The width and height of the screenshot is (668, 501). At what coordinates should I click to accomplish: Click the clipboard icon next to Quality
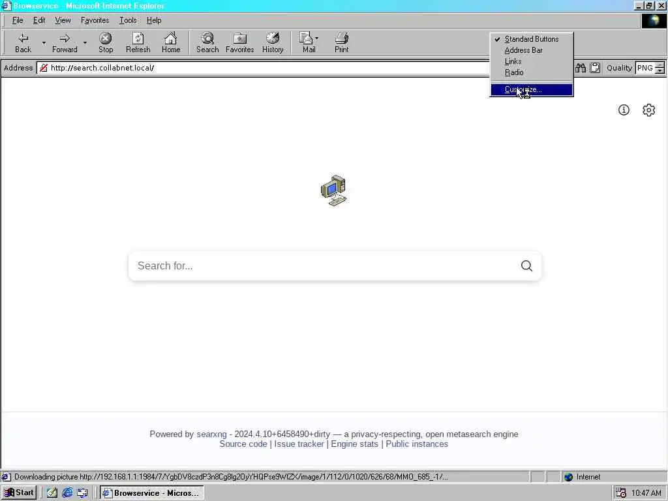pos(595,68)
